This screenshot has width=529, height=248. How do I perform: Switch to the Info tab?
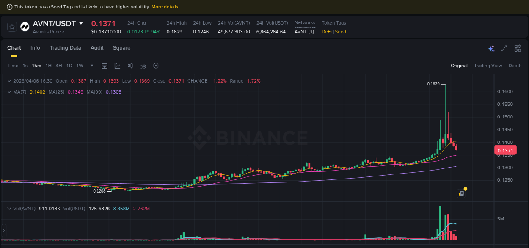[x=35, y=48]
